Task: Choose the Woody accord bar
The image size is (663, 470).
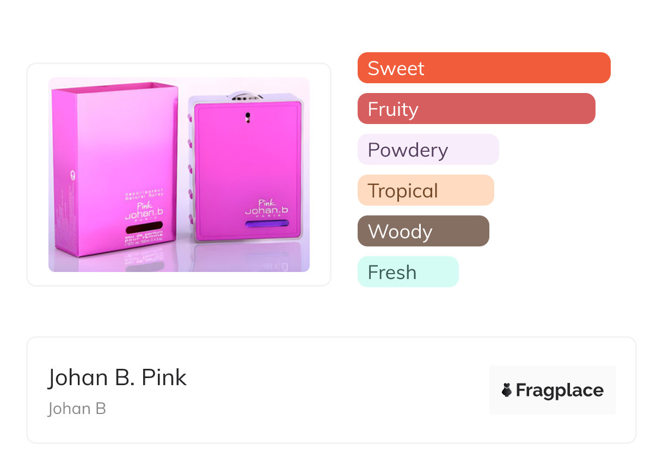Action: [x=423, y=231]
